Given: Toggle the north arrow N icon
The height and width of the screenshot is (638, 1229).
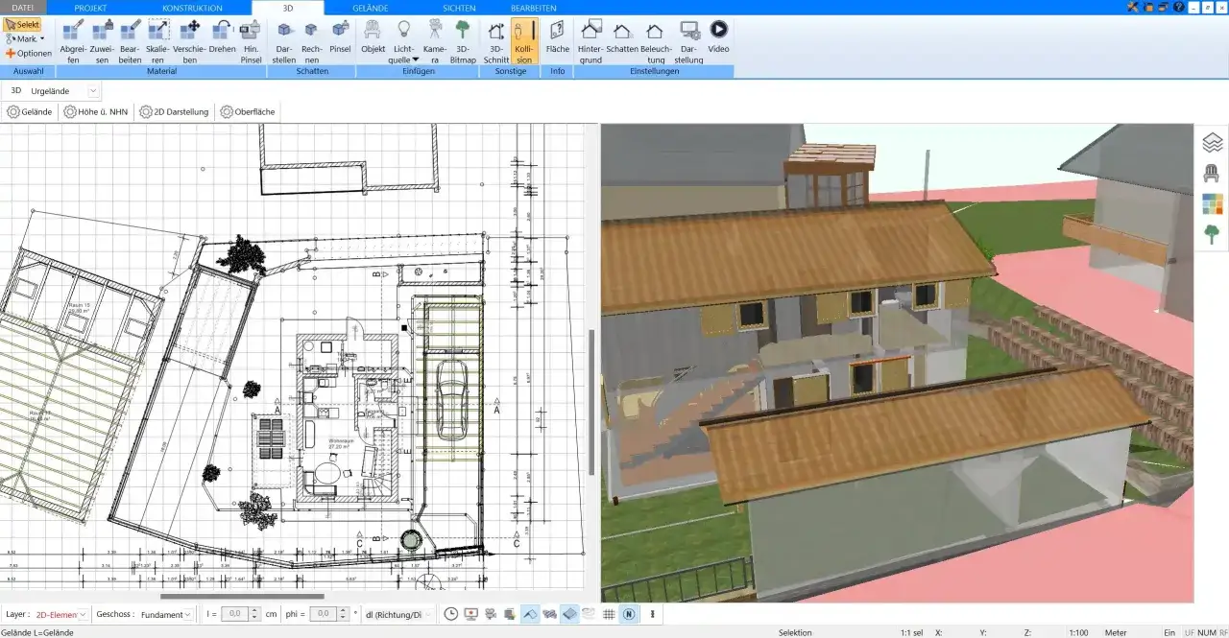Looking at the screenshot, I should point(629,614).
